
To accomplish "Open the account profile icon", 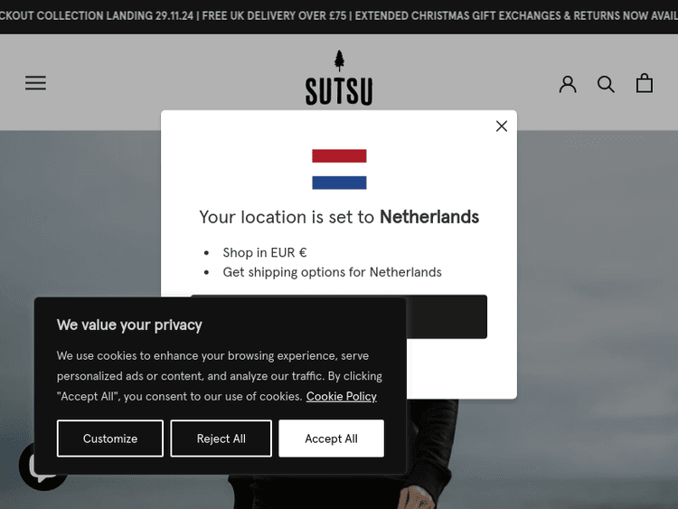I will pos(568,84).
